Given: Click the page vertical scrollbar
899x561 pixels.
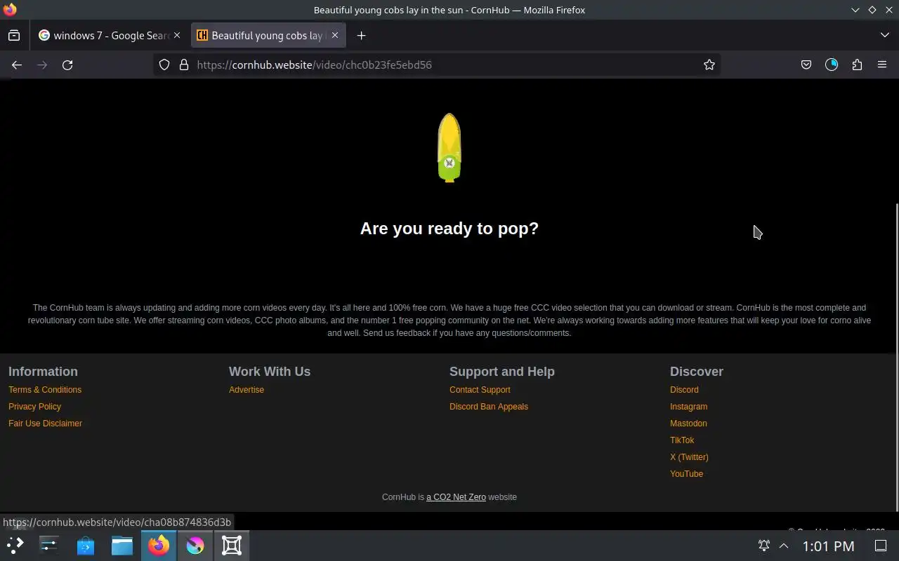Looking at the screenshot, I should tap(895, 356).
